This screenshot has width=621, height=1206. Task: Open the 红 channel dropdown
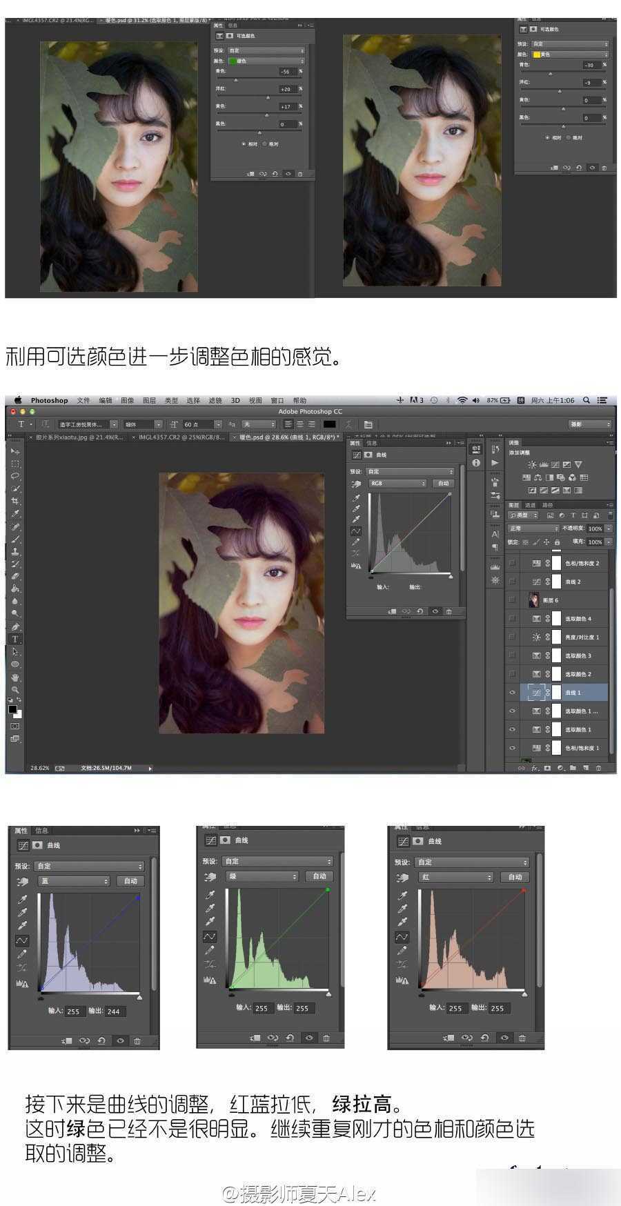pos(456,877)
